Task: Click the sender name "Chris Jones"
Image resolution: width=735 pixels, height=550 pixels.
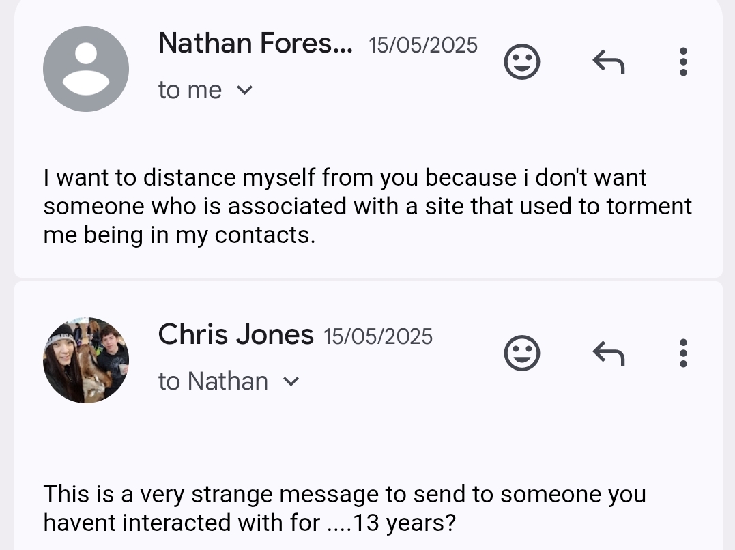Action: (x=235, y=335)
